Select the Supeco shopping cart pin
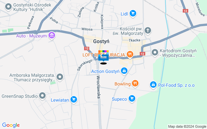The width and height of the screenshot is (207, 129). [132, 98]
